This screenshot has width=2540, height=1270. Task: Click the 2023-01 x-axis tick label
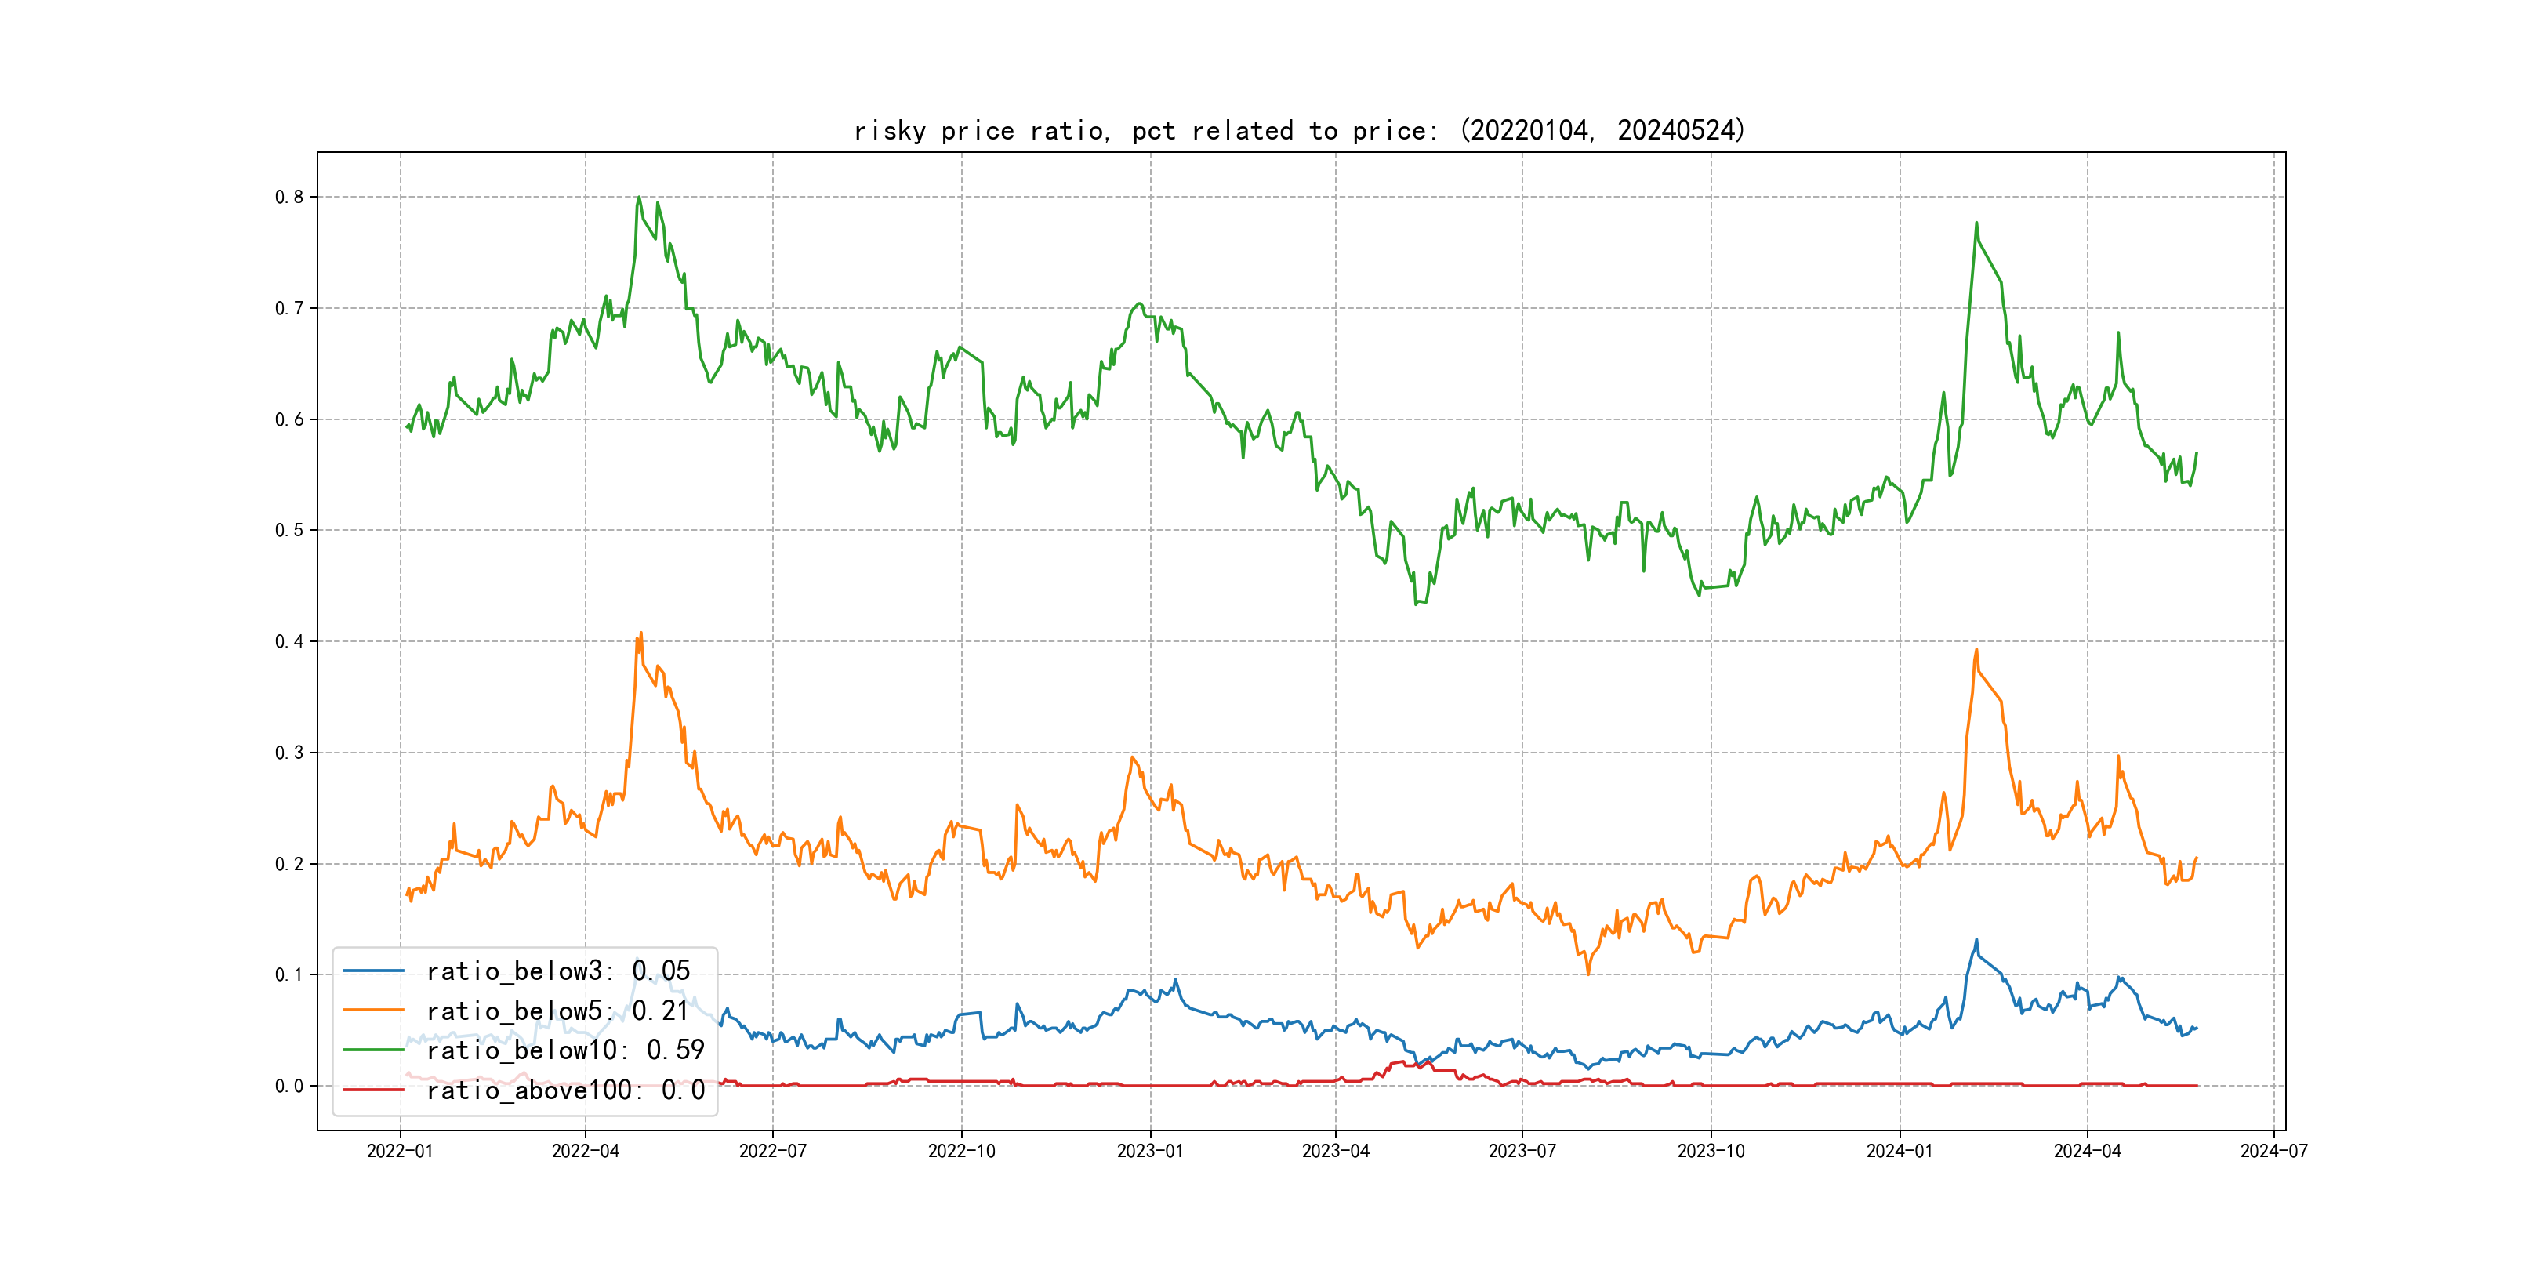click(1150, 1151)
